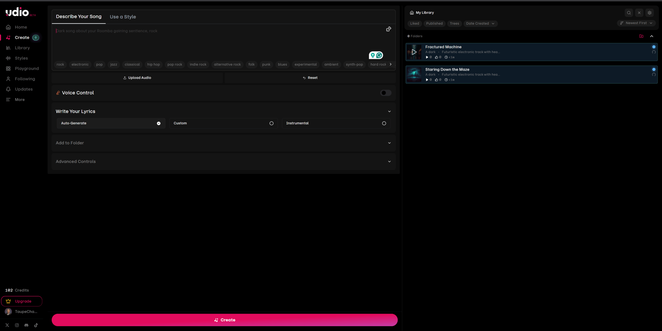Switch to Use a Style tab
This screenshot has height=331, width=662.
(x=123, y=17)
